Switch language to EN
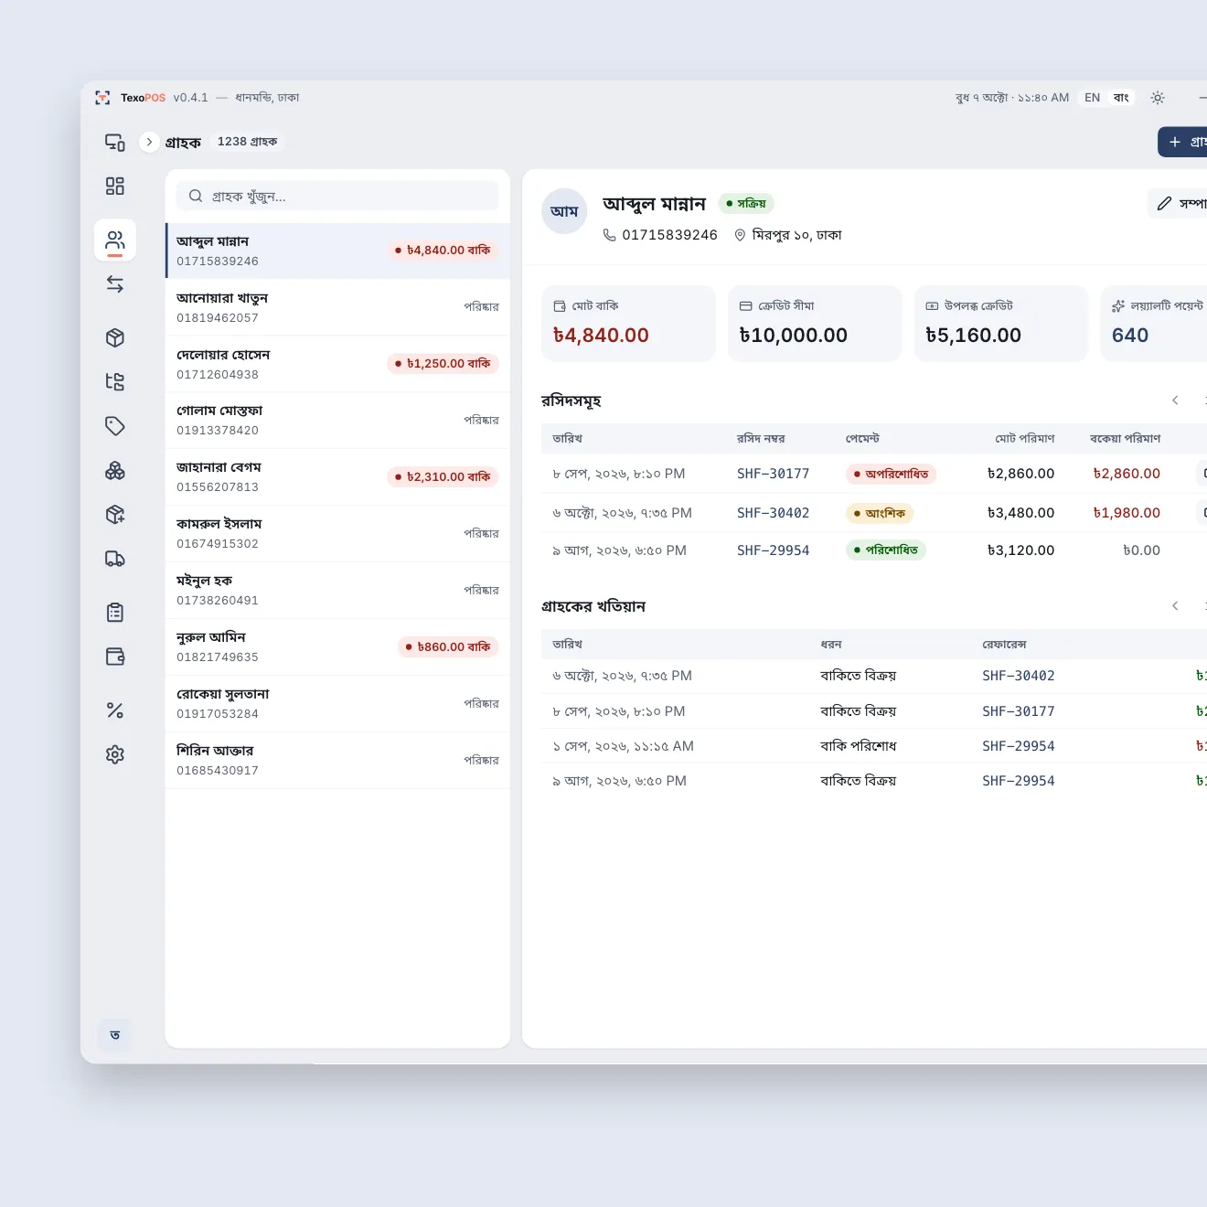Screen dimensions: 1207x1207 (x=1093, y=98)
